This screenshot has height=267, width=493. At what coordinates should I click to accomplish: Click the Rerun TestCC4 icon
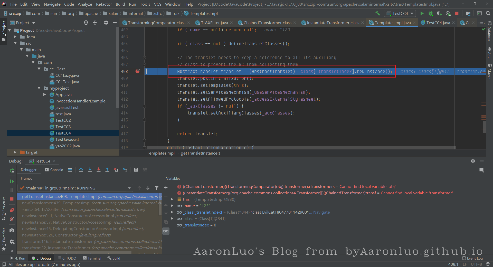(x=12, y=170)
